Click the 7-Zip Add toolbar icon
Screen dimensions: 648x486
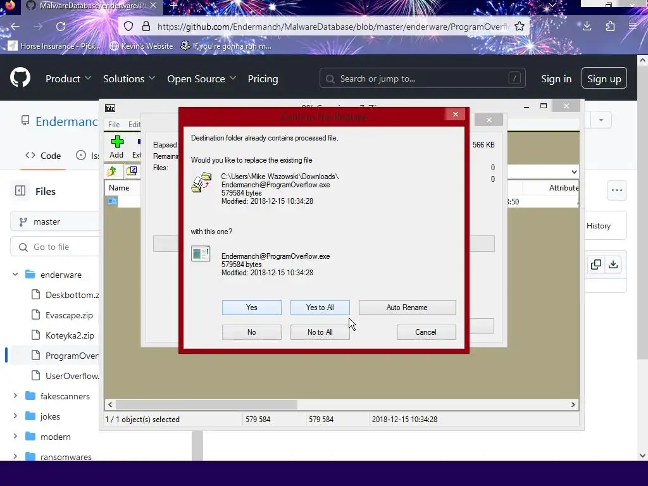click(117, 147)
